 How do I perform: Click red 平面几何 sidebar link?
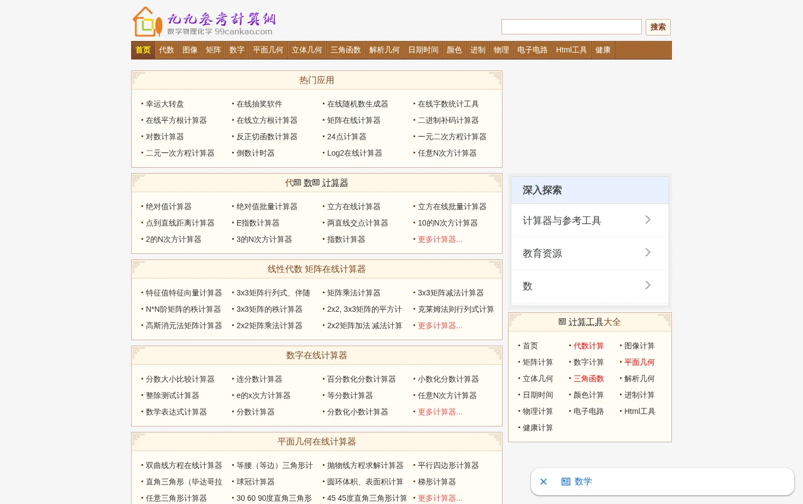[640, 362]
